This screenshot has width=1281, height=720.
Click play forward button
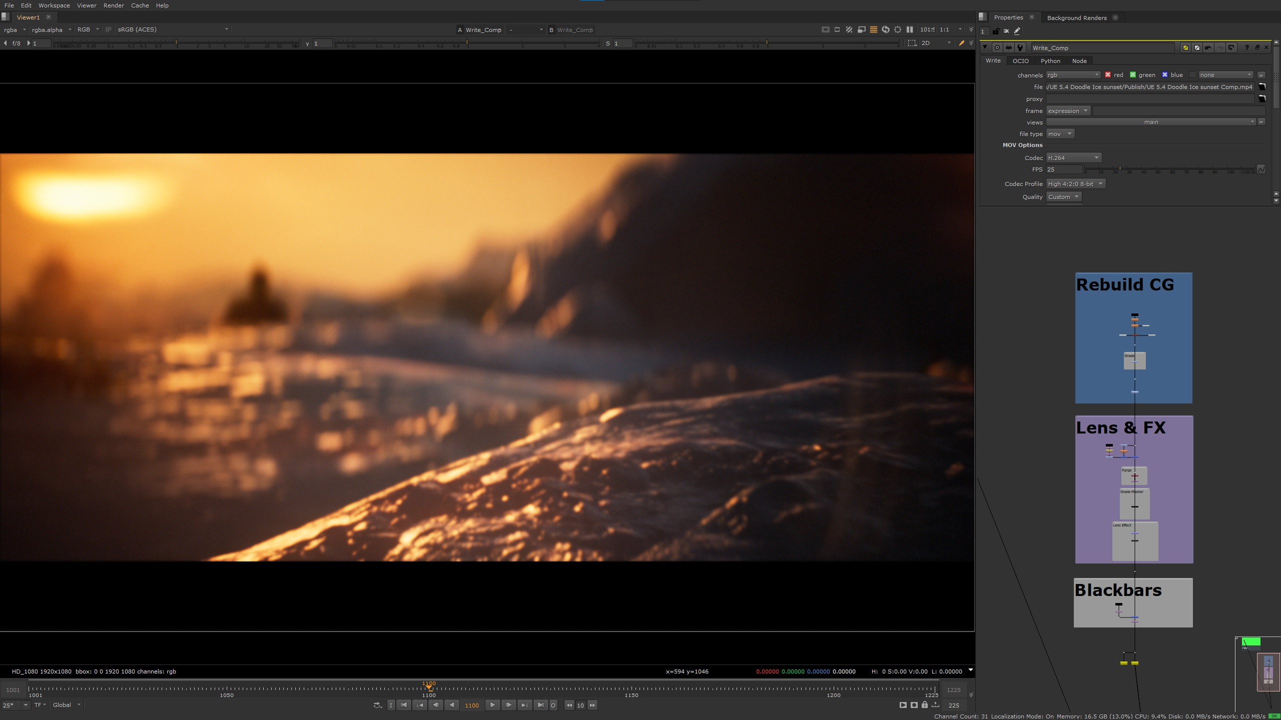point(492,705)
